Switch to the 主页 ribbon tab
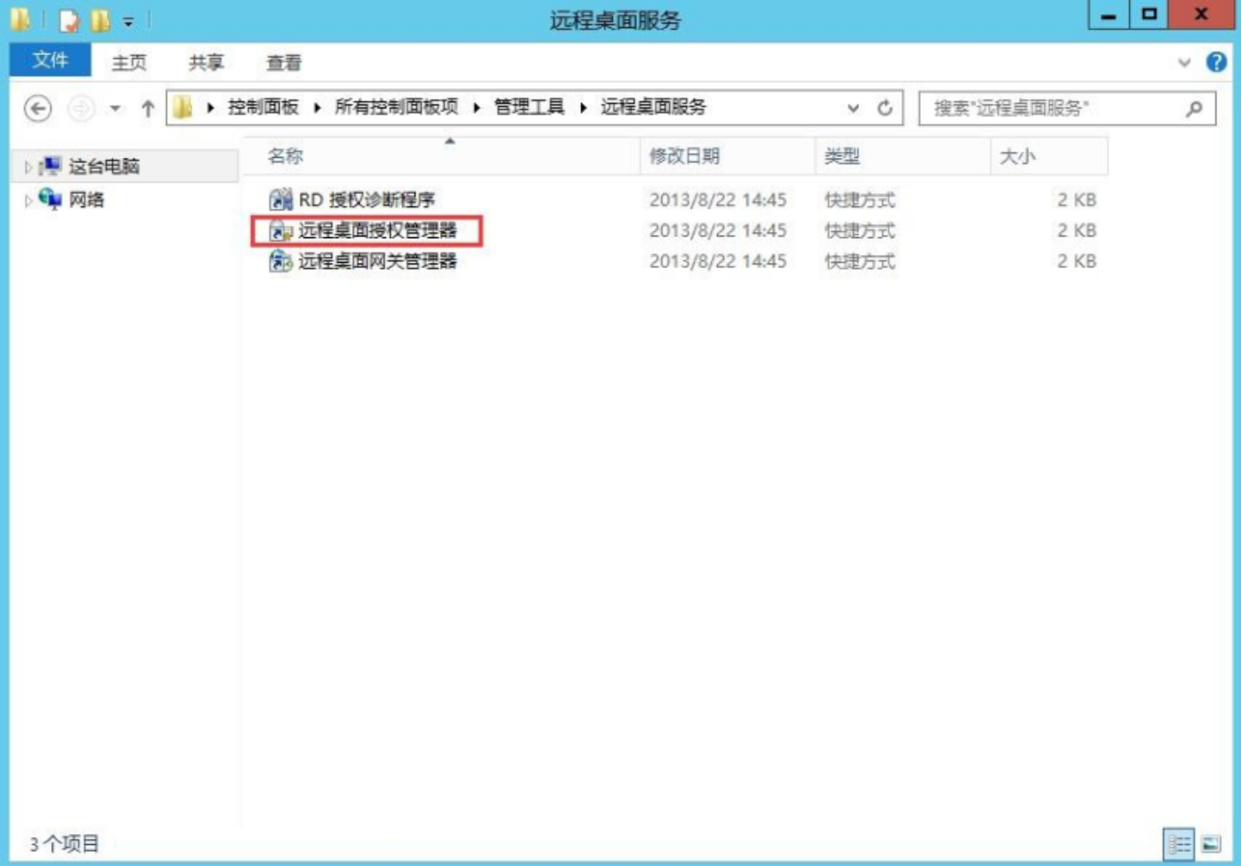1241x866 pixels. [129, 63]
